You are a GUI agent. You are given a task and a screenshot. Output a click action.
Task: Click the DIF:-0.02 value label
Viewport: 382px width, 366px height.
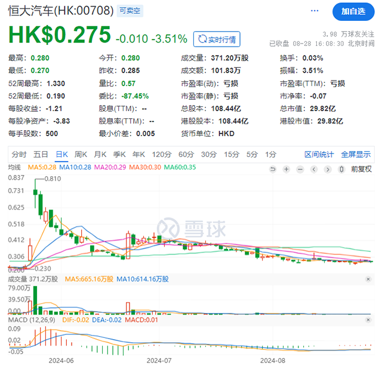[76, 319]
